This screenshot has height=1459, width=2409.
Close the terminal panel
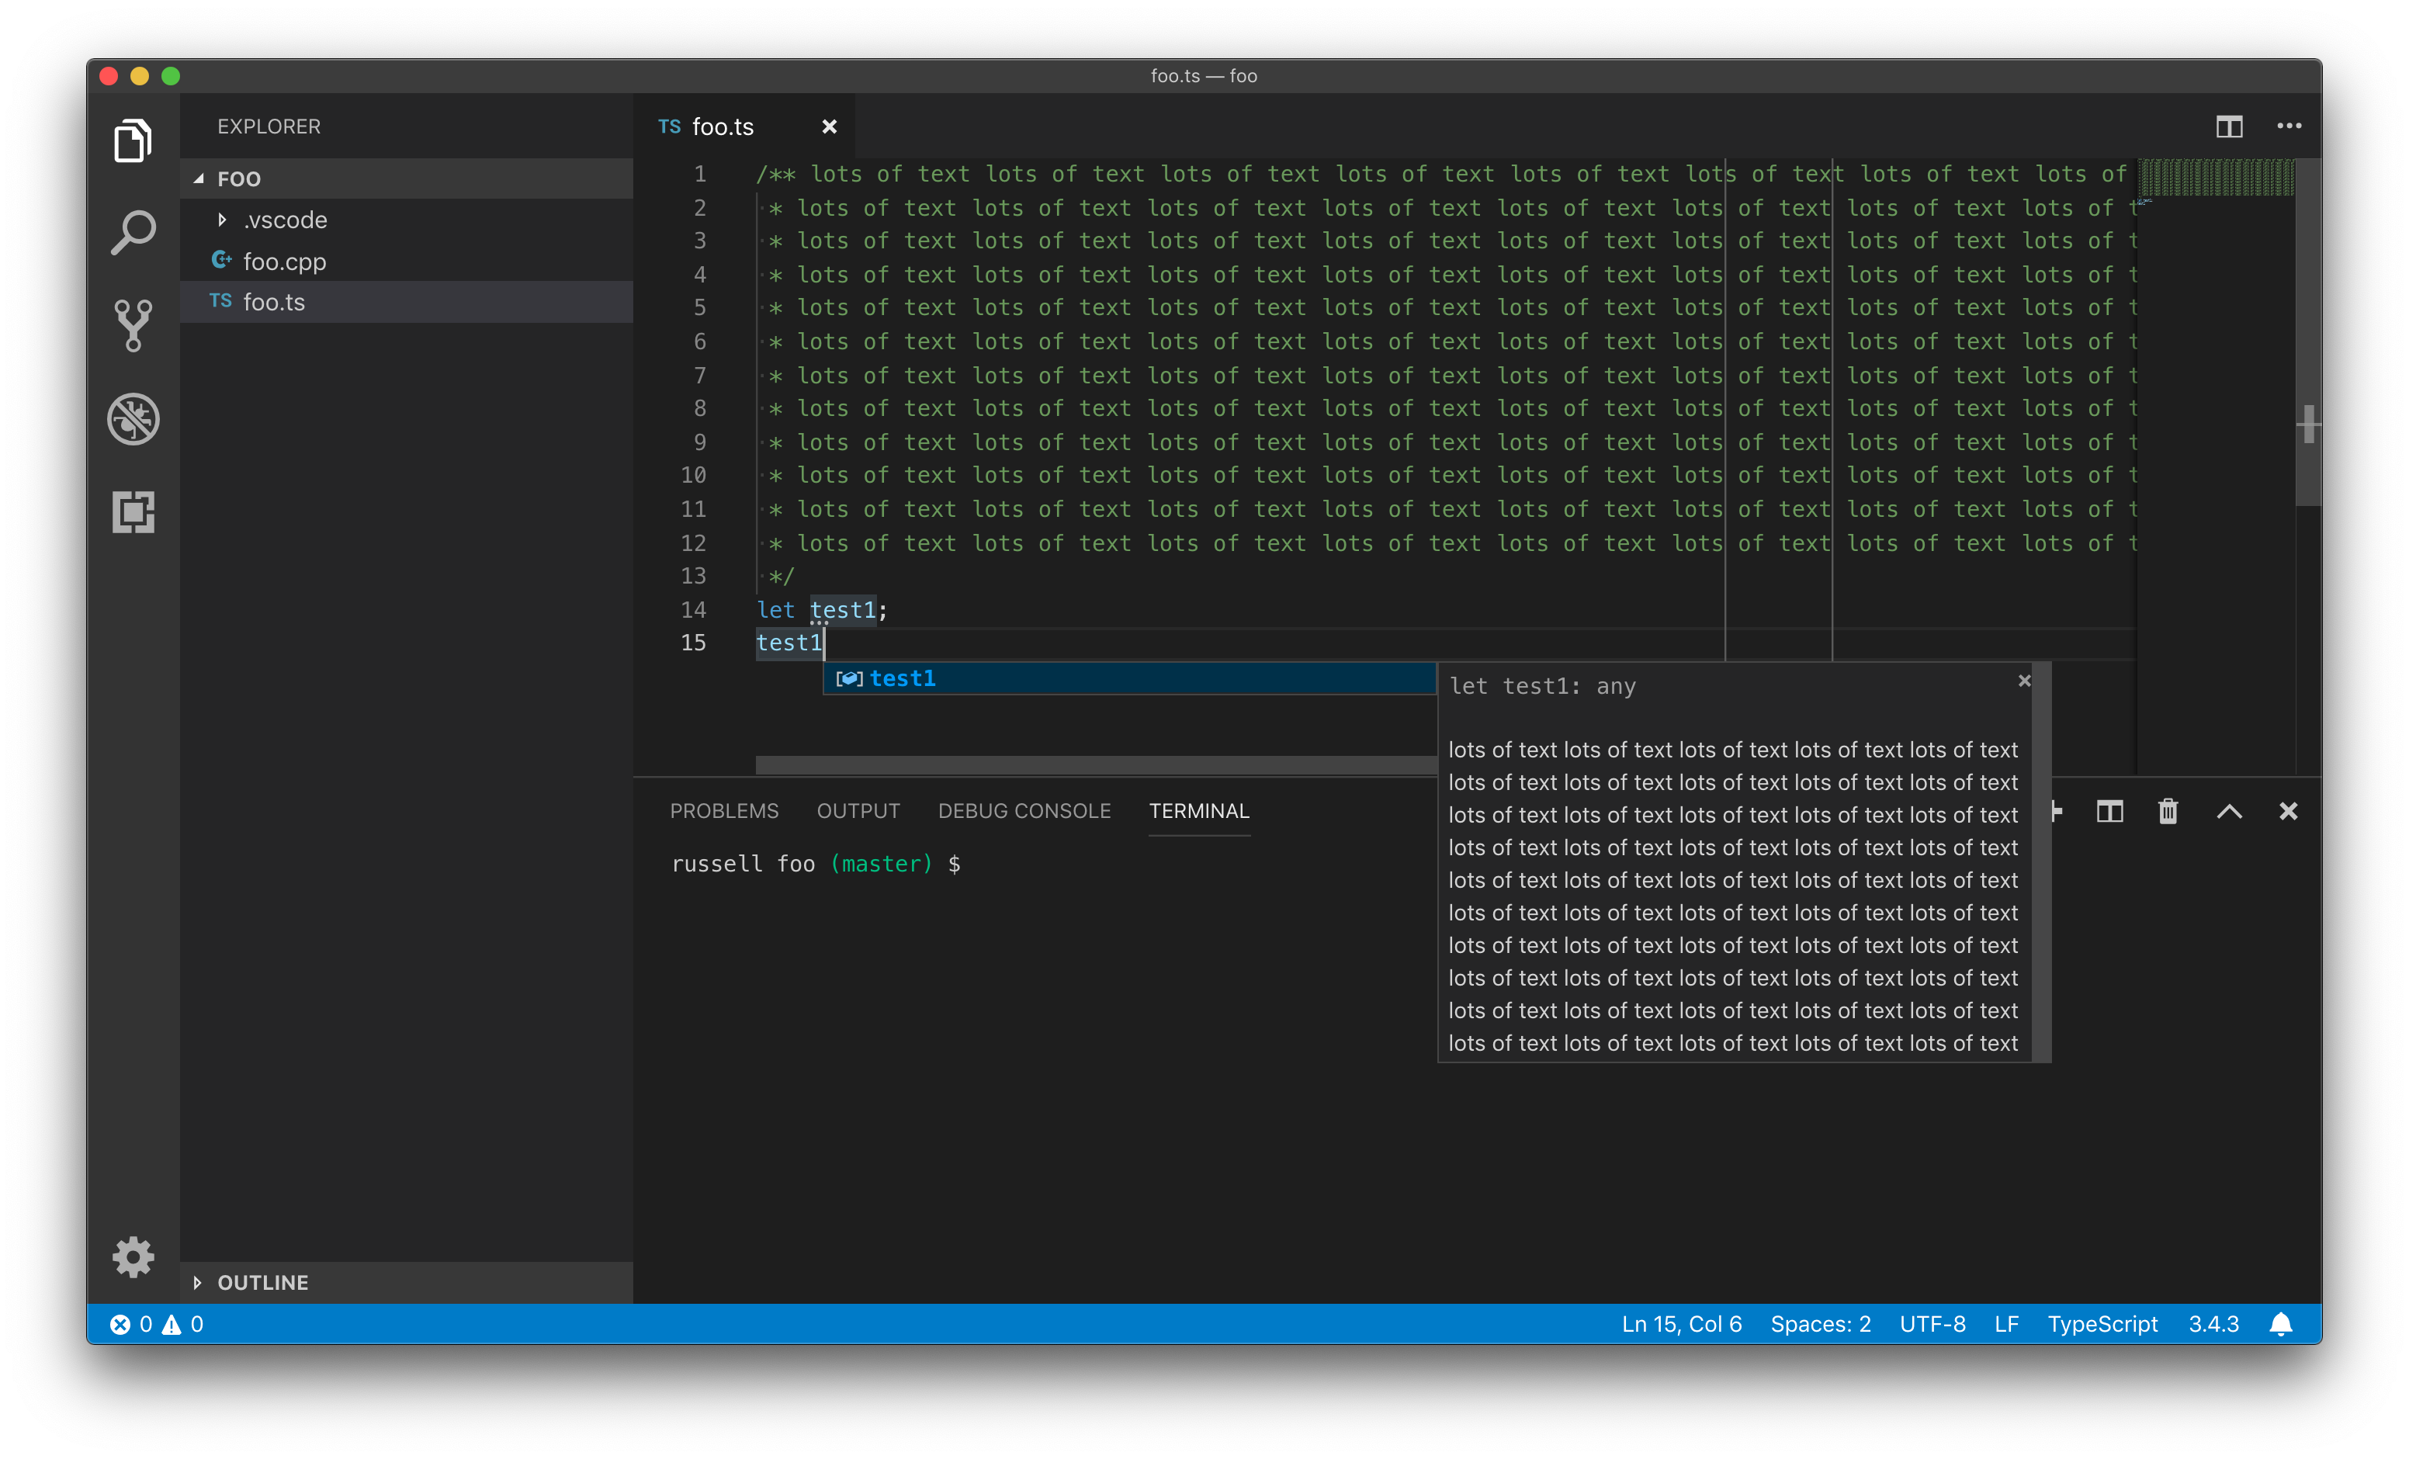[2289, 811]
